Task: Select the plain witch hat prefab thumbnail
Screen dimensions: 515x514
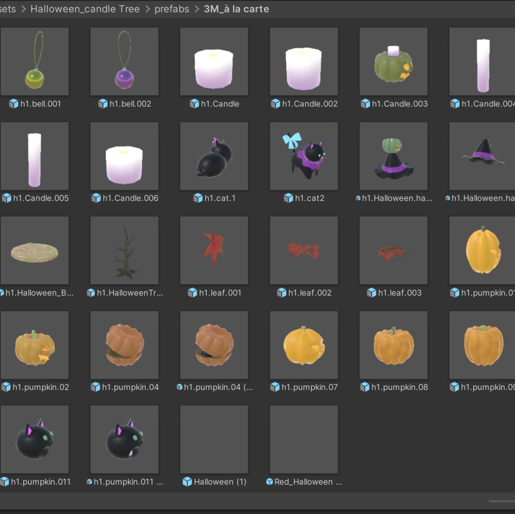Action: coord(482,156)
